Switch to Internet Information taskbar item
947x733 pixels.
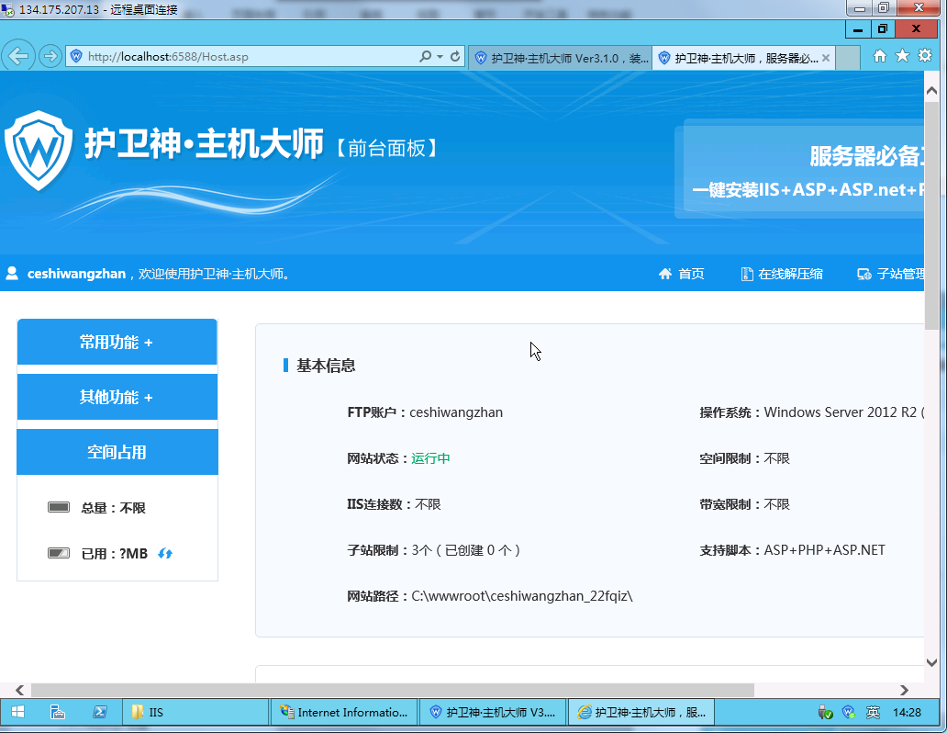[x=344, y=713]
